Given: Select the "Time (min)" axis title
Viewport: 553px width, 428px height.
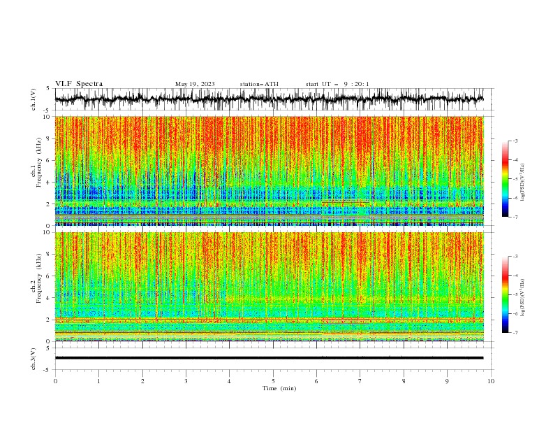Looking at the screenshot, I should pos(279,388).
